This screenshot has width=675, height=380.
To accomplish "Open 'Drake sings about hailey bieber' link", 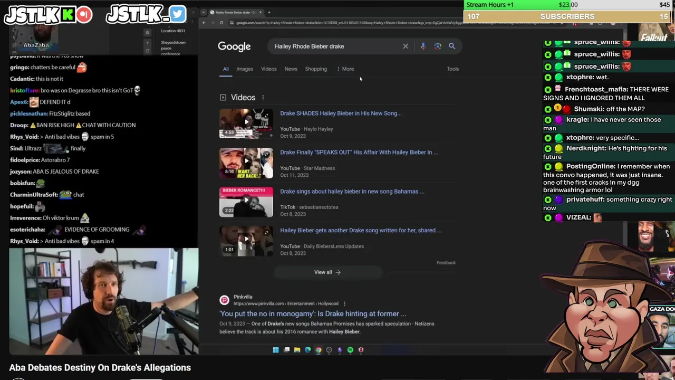I will pos(352,192).
